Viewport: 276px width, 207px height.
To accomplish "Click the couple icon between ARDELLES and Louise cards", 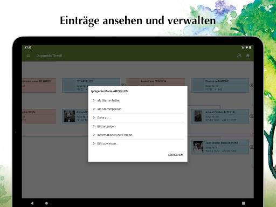I will (123, 85).
